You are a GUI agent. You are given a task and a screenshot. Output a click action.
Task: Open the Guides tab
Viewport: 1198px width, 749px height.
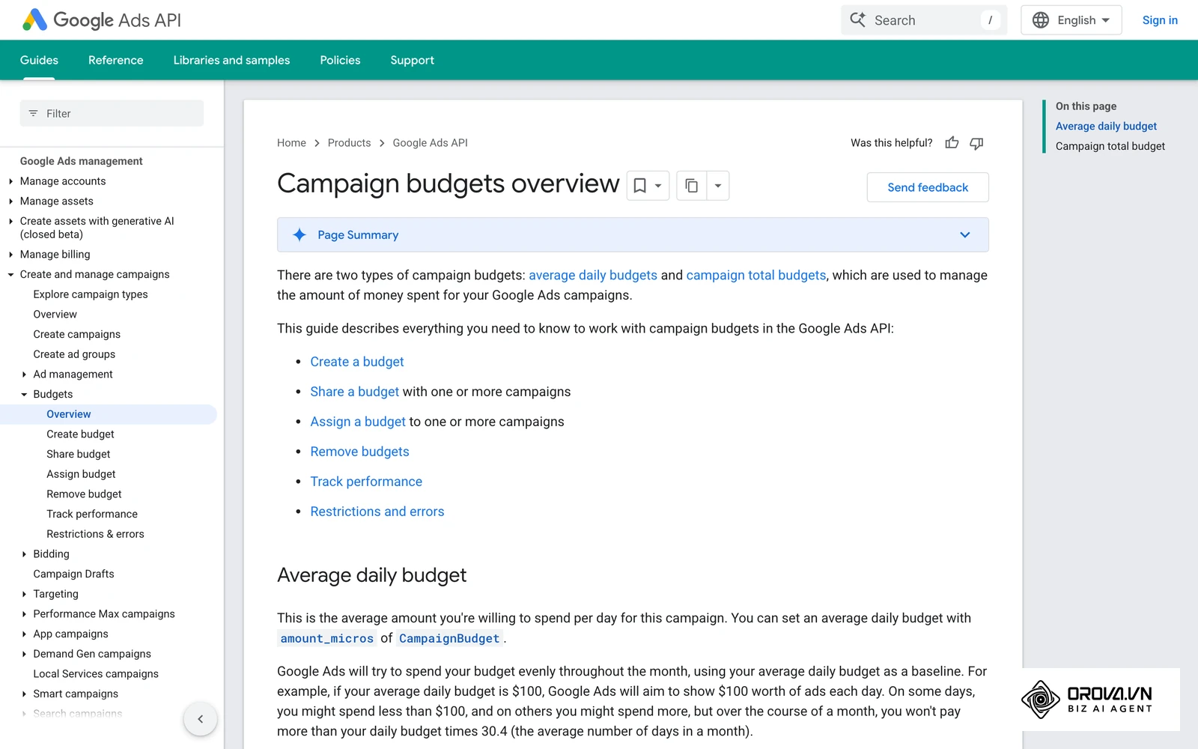point(39,60)
